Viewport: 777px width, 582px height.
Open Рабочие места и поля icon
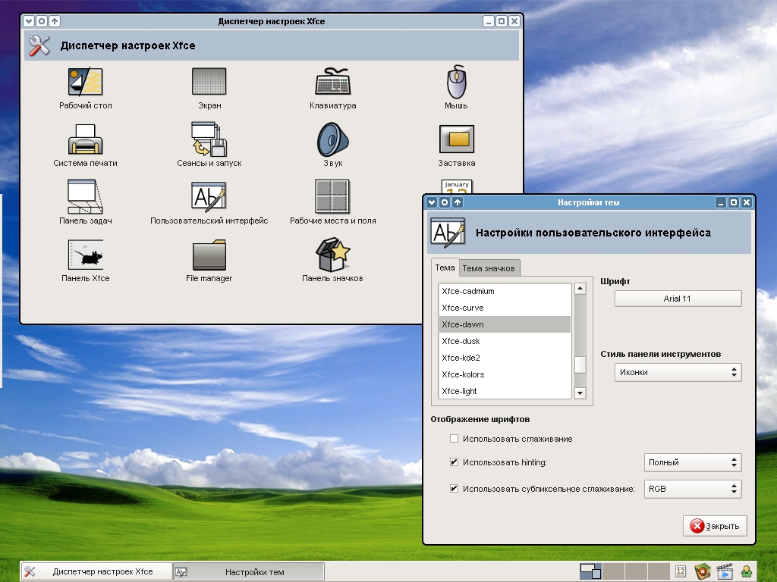click(332, 196)
